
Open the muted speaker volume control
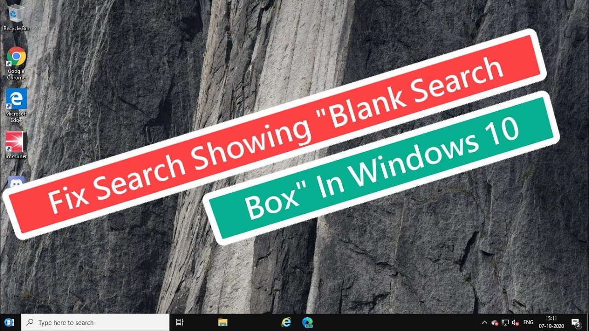pyautogui.click(x=516, y=323)
